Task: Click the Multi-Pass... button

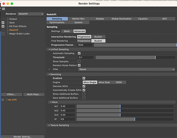Action: pyautogui.click(x=34, y=94)
